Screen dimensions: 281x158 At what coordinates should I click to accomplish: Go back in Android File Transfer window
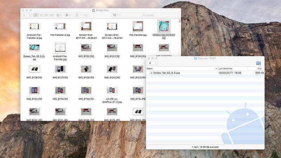pos(150,63)
